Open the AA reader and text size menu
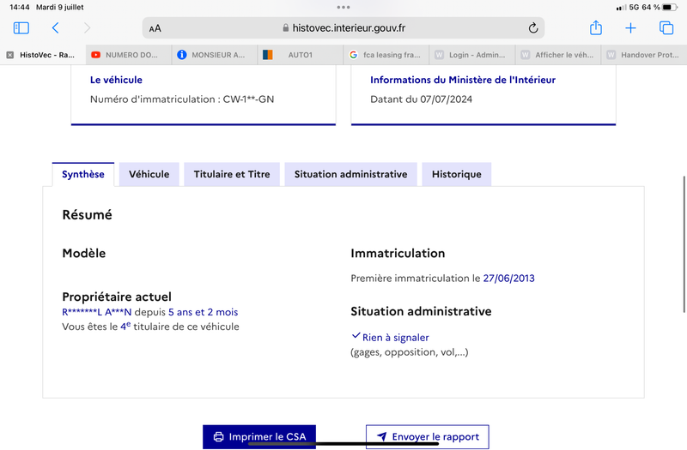Image resolution: width=687 pixels, height=450 pixels. pos(155,28)
